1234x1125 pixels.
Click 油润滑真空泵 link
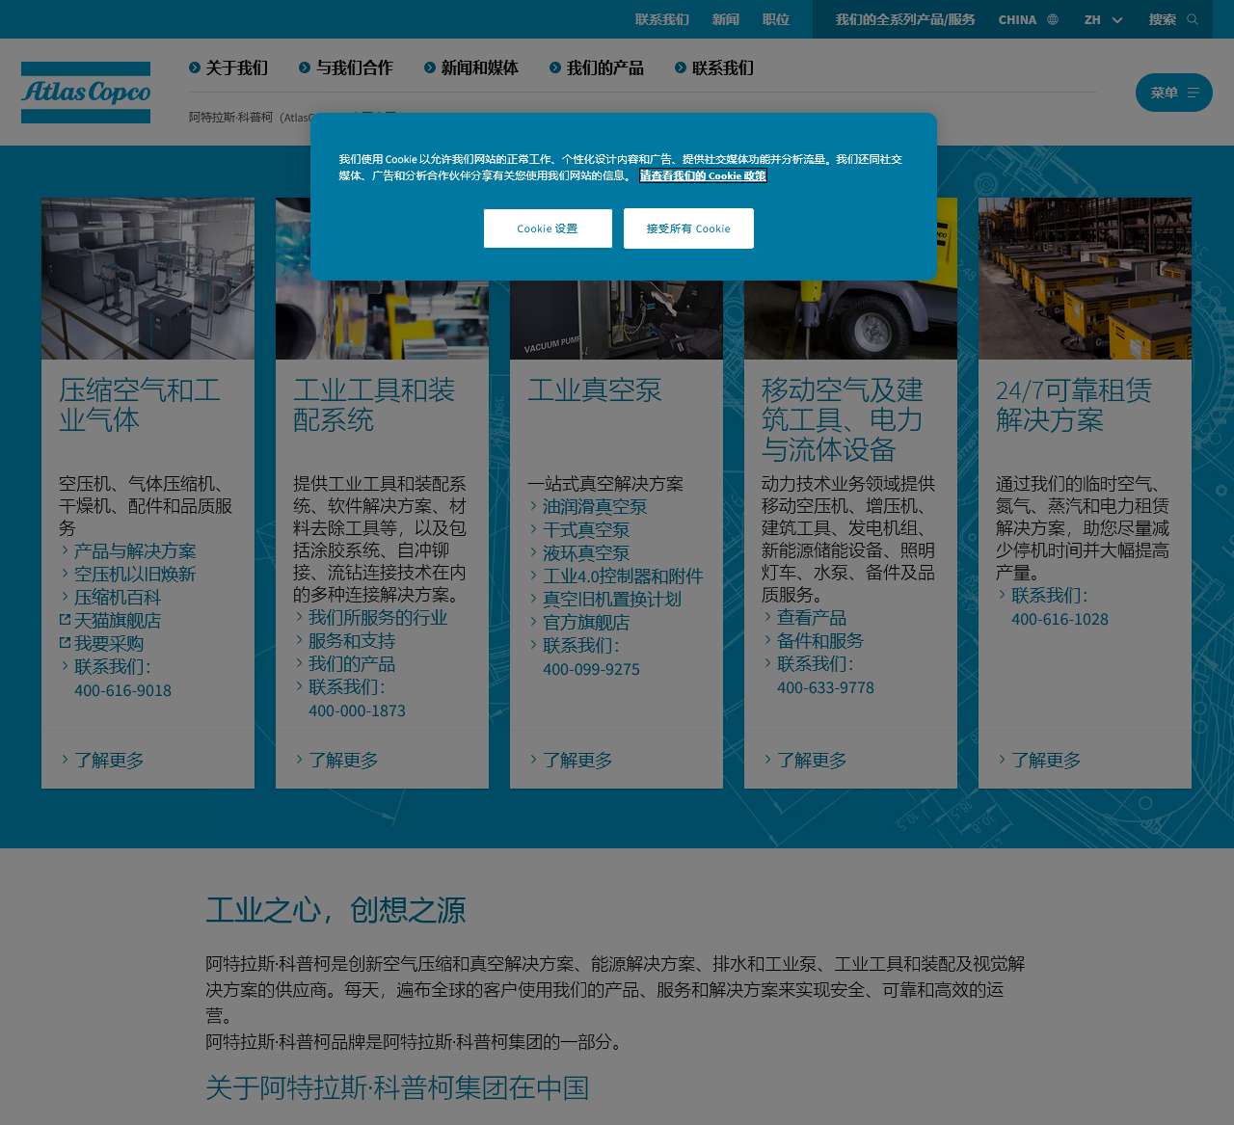(x=595, y=507)
